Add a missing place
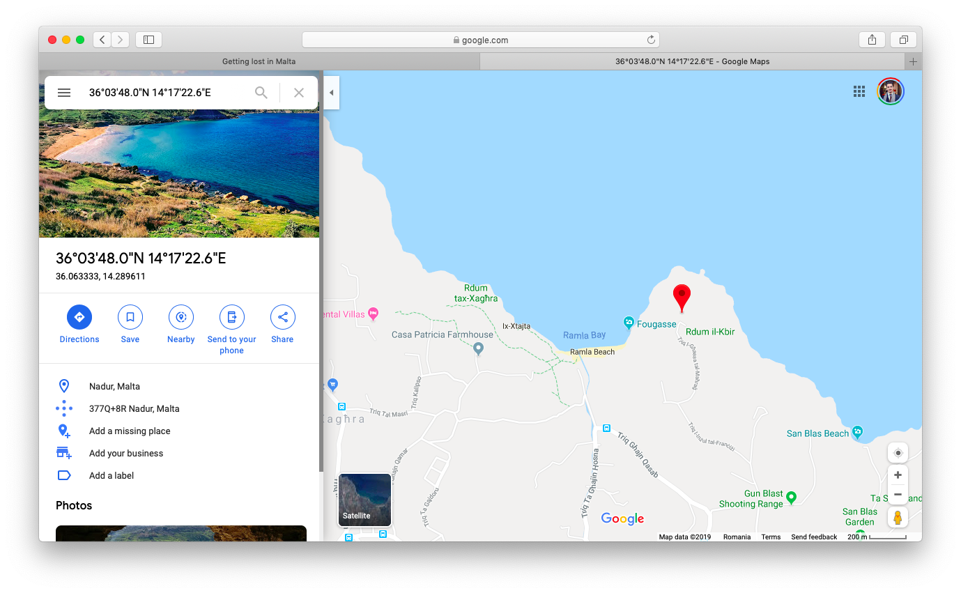This screenshot has height=593, width=961. click(x=179, y=431)
